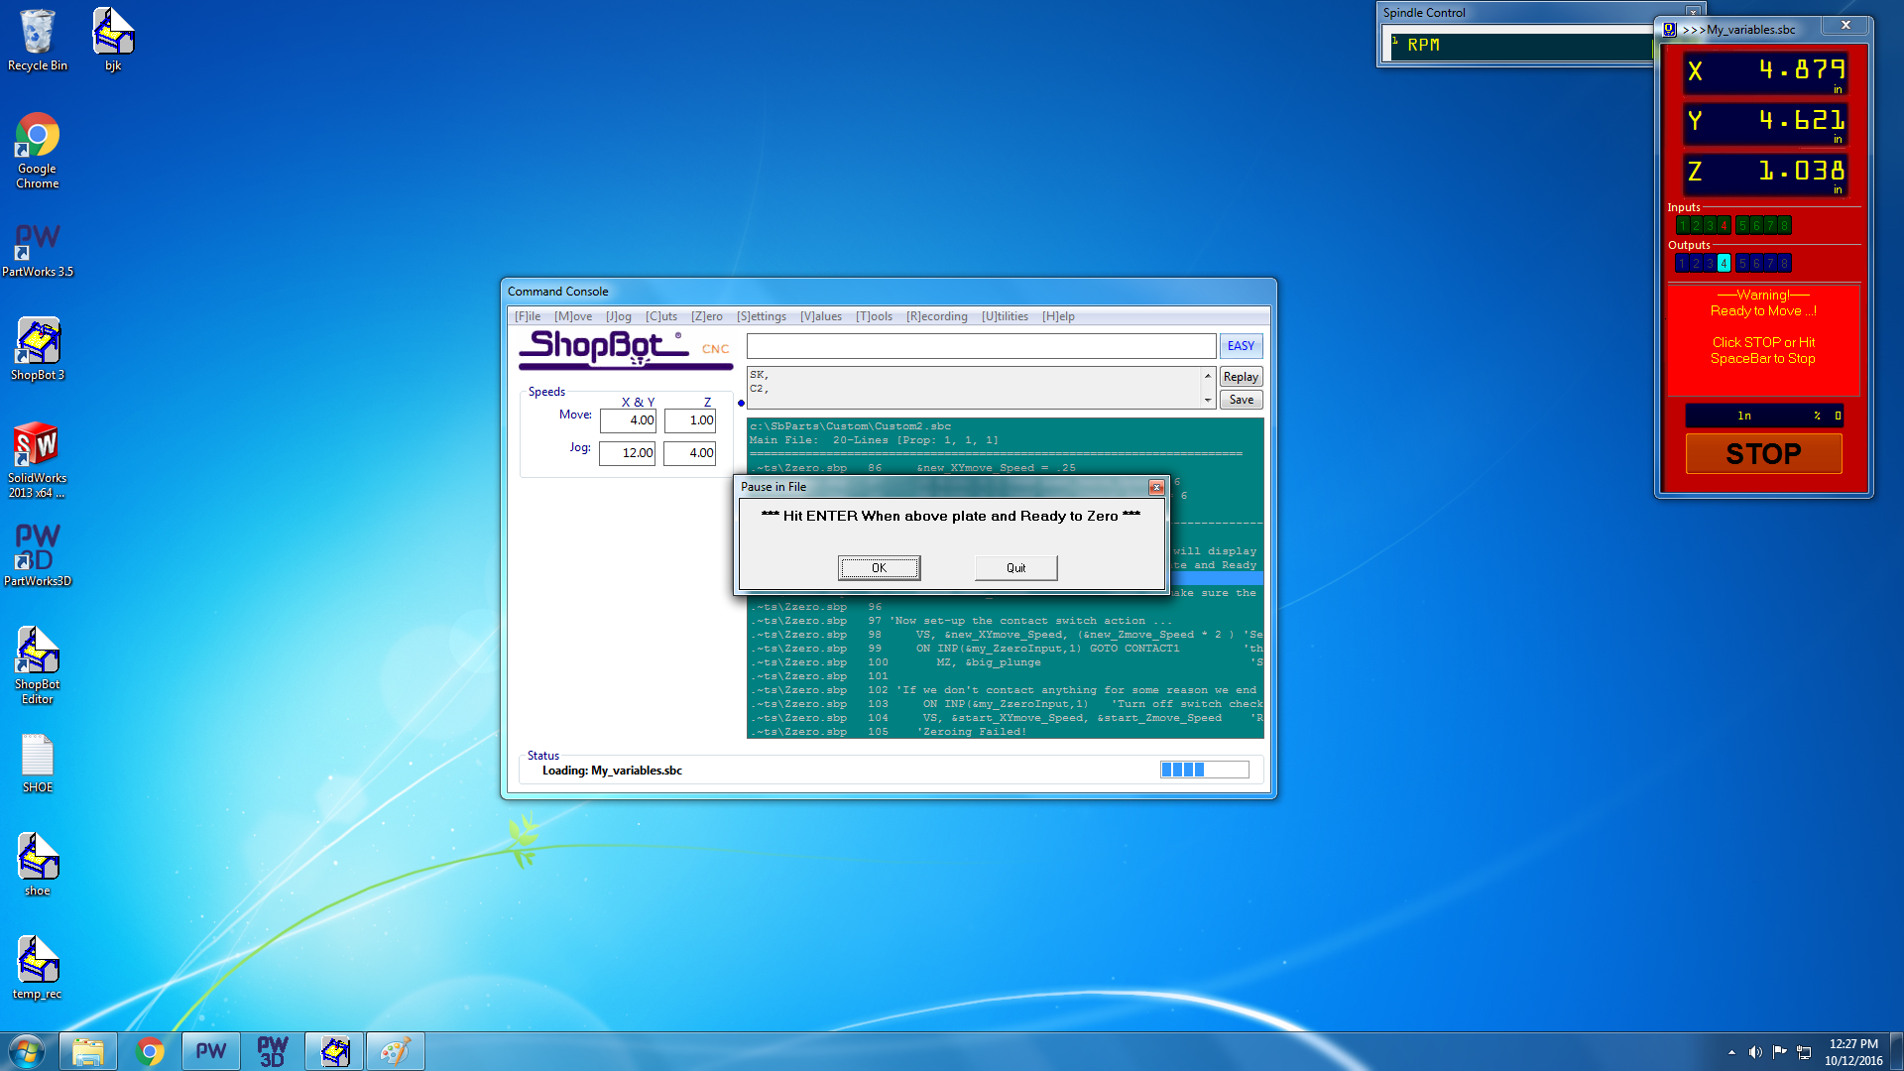Screen dimensions: 1904x1071
Task: Click the Jog Z speed field
Action: coord(690,453)
